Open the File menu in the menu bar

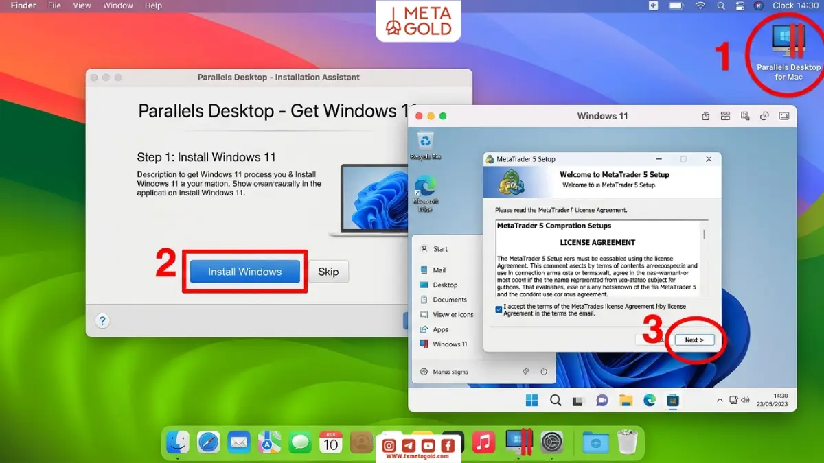pos(54,5)
